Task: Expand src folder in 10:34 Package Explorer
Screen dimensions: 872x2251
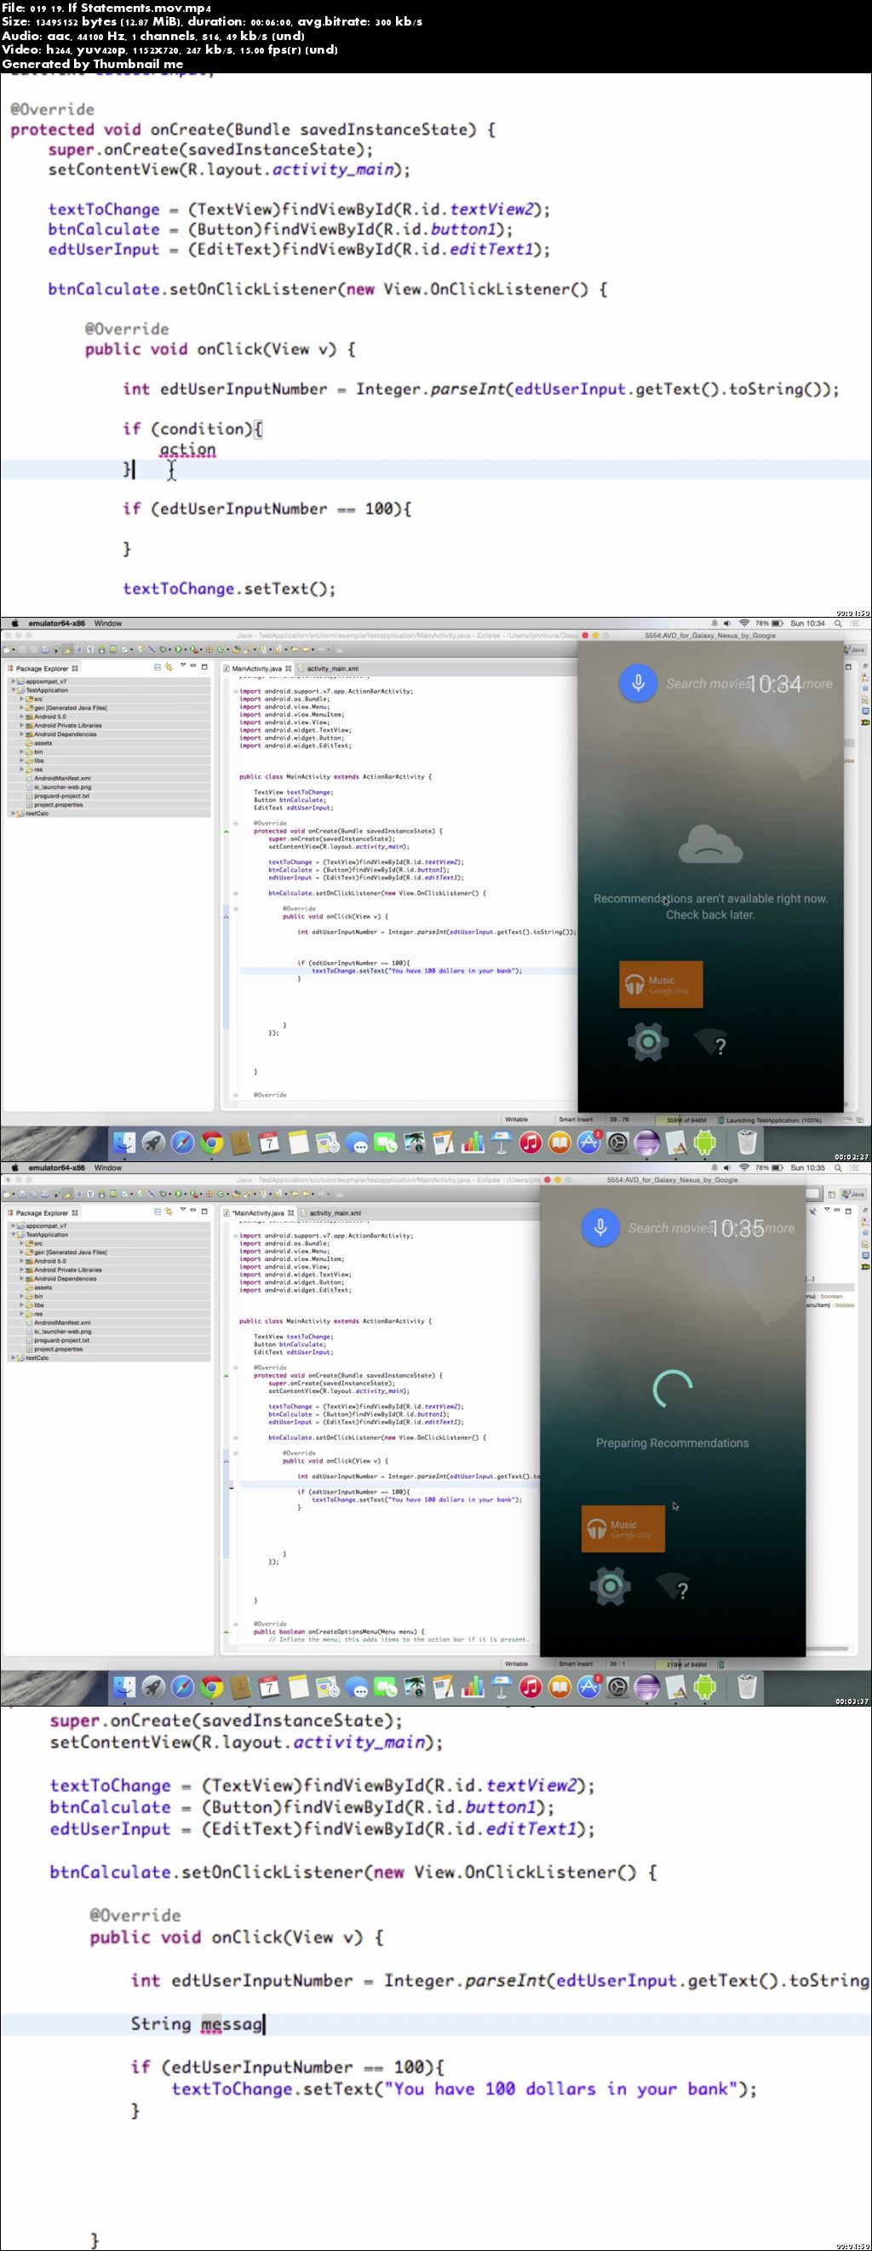Action: [22, 699]
